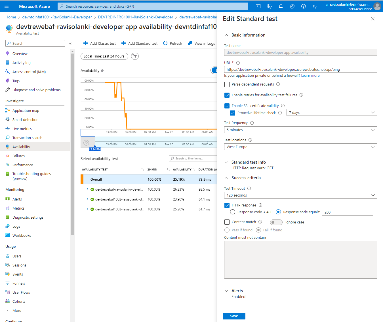The width and height of the screenshot is (383, 322).
Task: Open Live metrics in the sidebar
Action: pos(22,129)
